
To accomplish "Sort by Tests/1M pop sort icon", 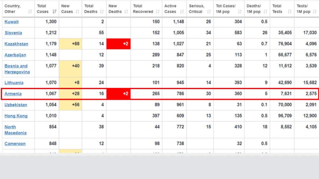I will [315, 11].
